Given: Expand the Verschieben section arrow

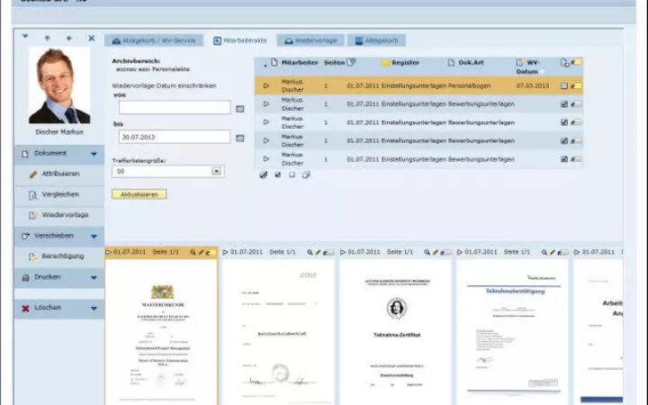Looking at the screenshot, I should click(94, 237).
